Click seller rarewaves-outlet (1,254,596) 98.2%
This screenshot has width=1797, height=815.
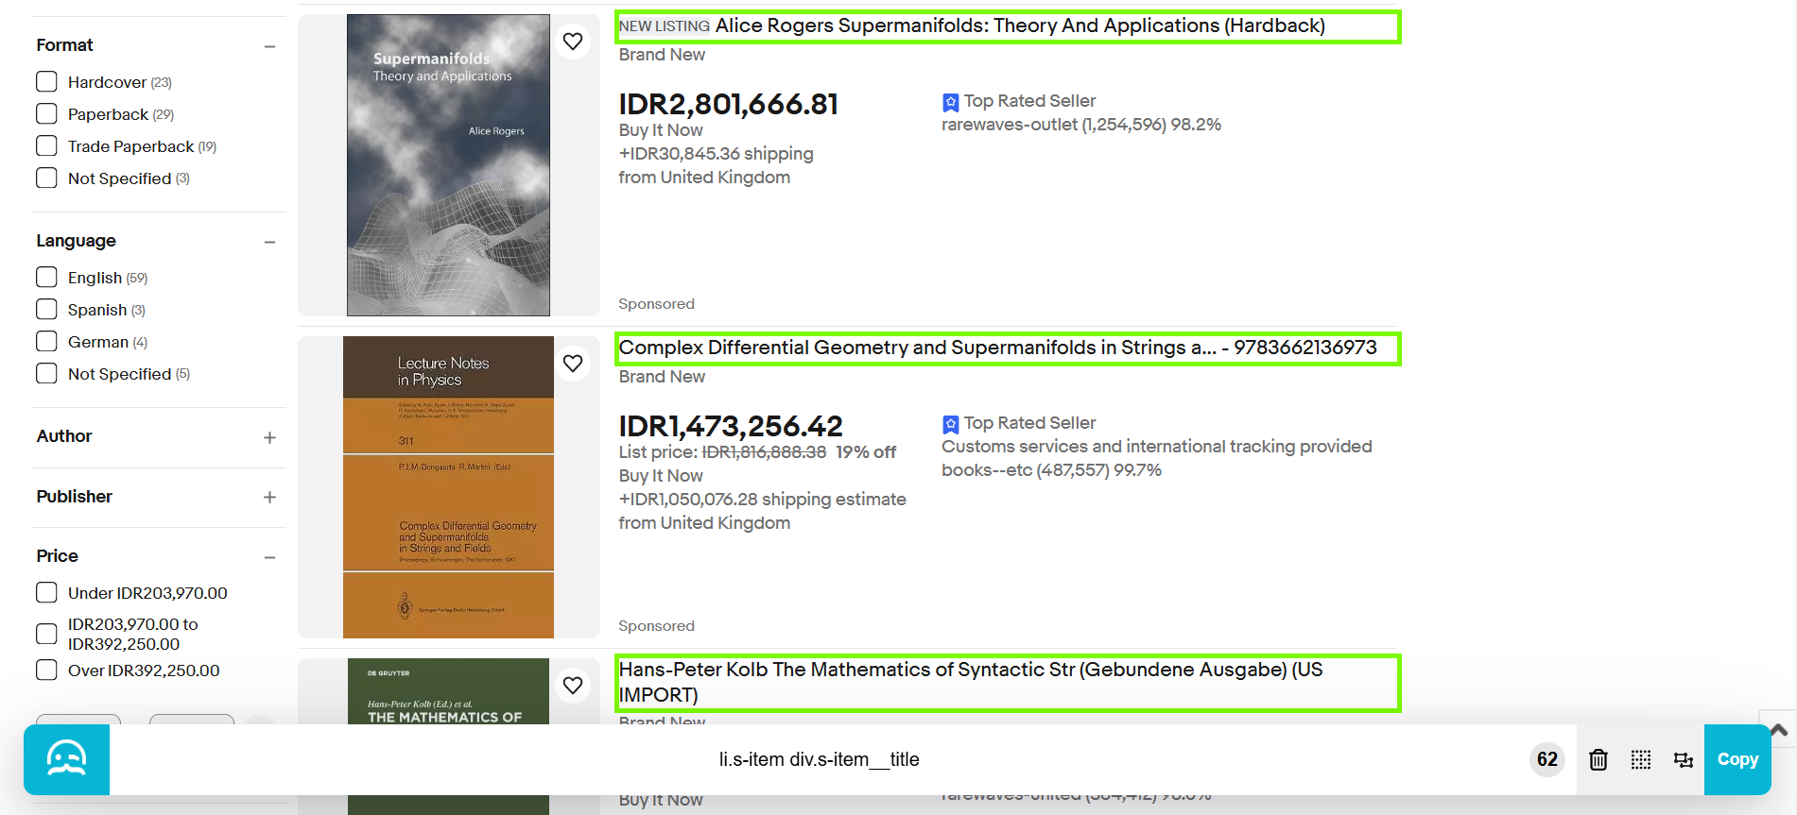click(1081, 125)
